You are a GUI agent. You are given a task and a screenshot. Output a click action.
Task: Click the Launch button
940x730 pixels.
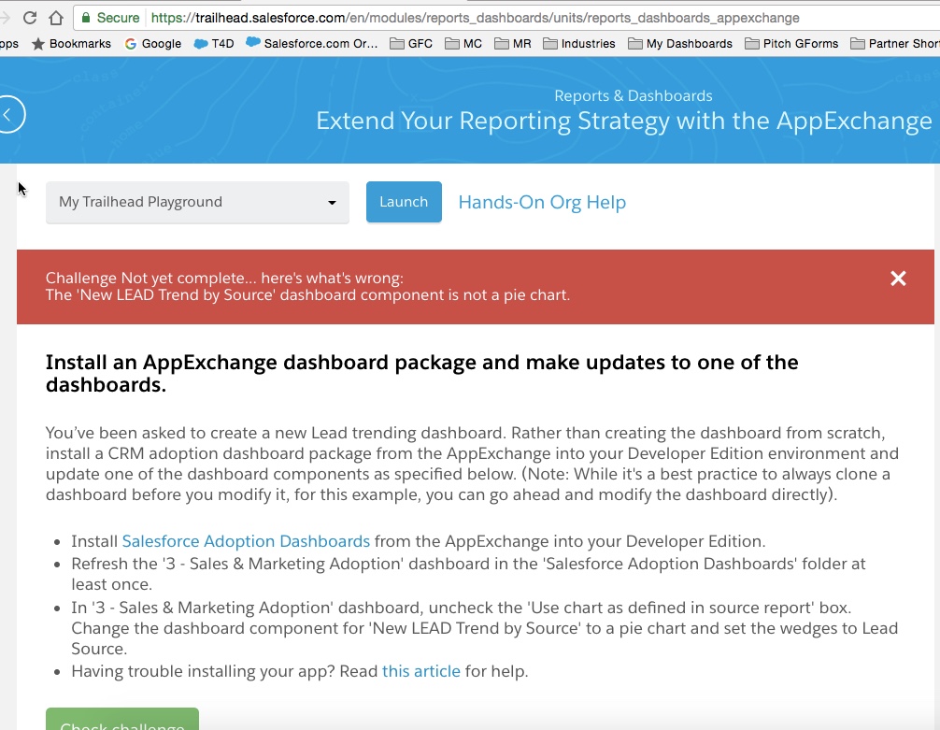pos(404,202)
